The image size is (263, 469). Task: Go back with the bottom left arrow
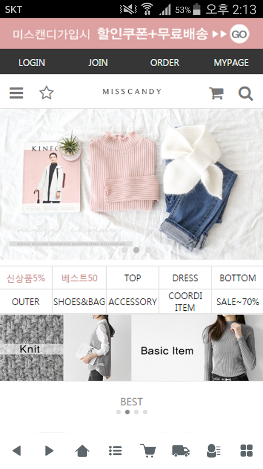(x=16, y=451)
